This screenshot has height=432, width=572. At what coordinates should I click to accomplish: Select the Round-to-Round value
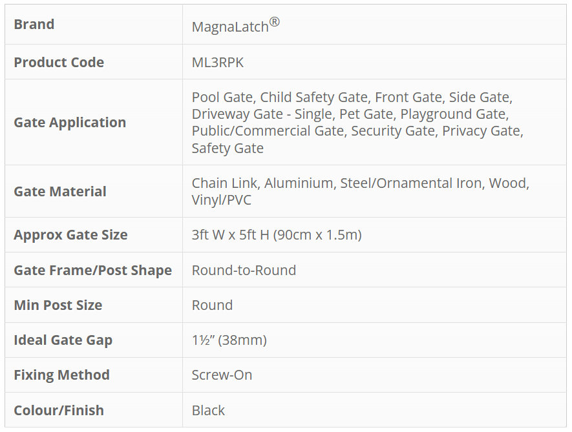244,270
